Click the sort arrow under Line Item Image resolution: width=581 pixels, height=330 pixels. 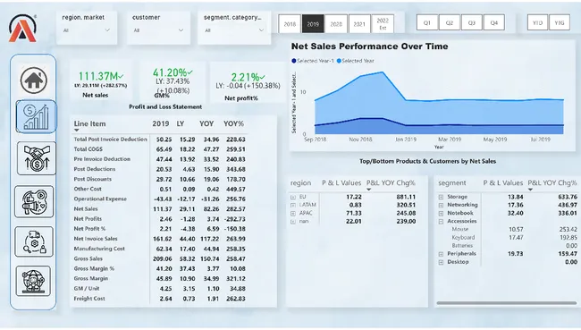pyautogui.click(x=77, y=131)
